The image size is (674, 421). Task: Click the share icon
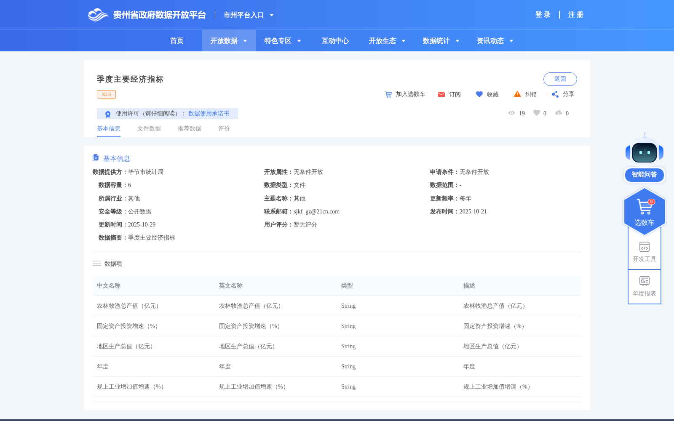click(x=555, y=94)
